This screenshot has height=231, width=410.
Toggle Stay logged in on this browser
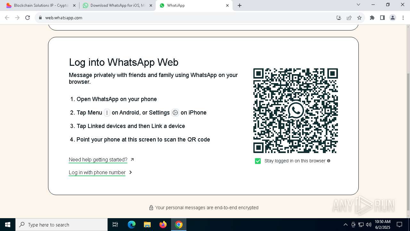[x=258, y=161]
